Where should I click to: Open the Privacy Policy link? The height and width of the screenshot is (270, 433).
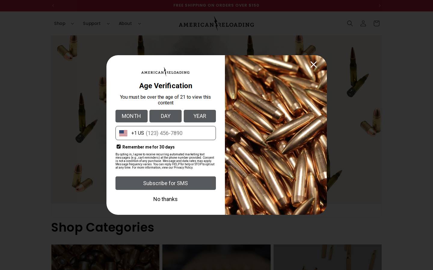coord(183,167)
